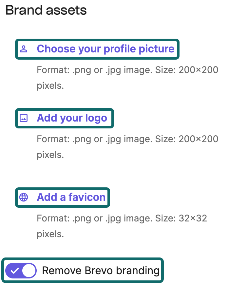Click "200×200" in the profile picture size hint
Image resolution: width=228 pixels, height=285 pixels.
click(x=198, y=70)
